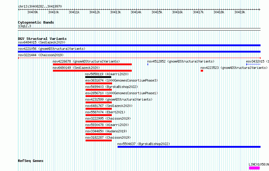Click the red bar under nsv6481767
This screenshot has height=171, width=269.
click(x=99, y=109)
